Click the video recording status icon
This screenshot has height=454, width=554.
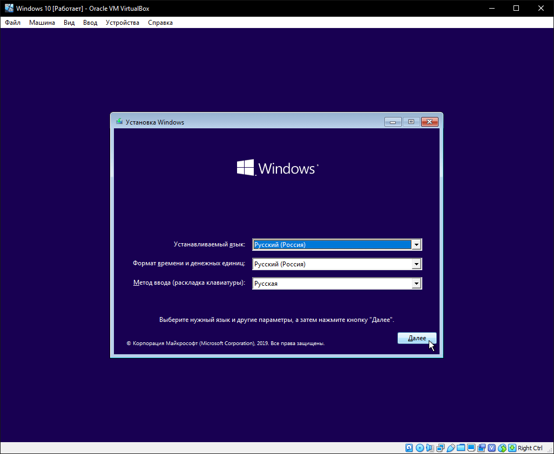point(481,448)
